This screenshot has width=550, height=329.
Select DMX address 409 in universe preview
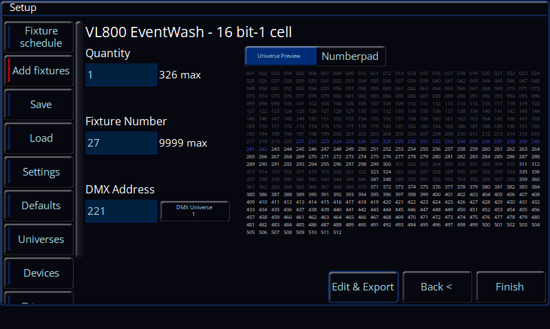(251, 202)
